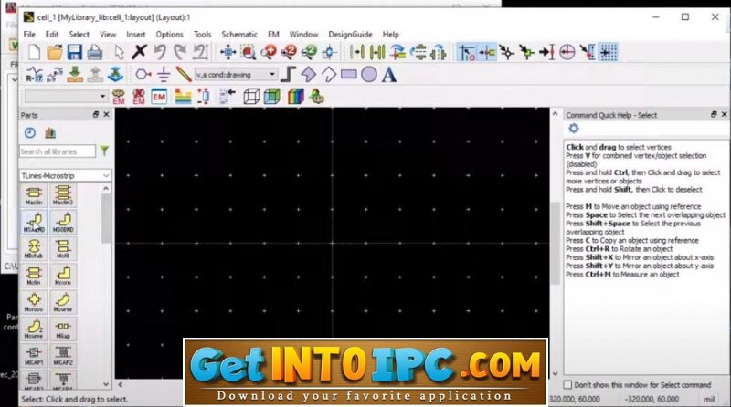The height and width of the screenshot is (407, 731).
Task: Open the Substrate editor icon
Action: (183, 97)
